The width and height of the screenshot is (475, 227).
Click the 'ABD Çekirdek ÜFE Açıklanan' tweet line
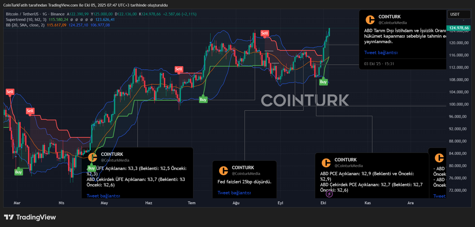click(x=136, y=182)
